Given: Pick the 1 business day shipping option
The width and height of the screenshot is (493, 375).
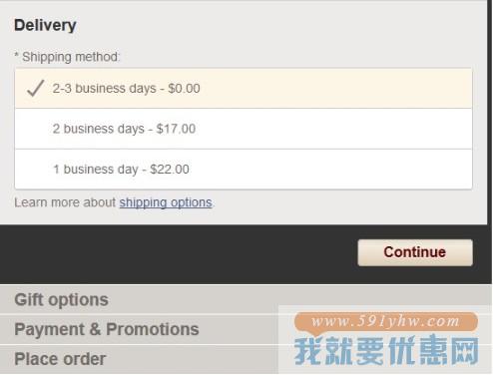Looking at the screenshot, I should click(x=244, y=170).
